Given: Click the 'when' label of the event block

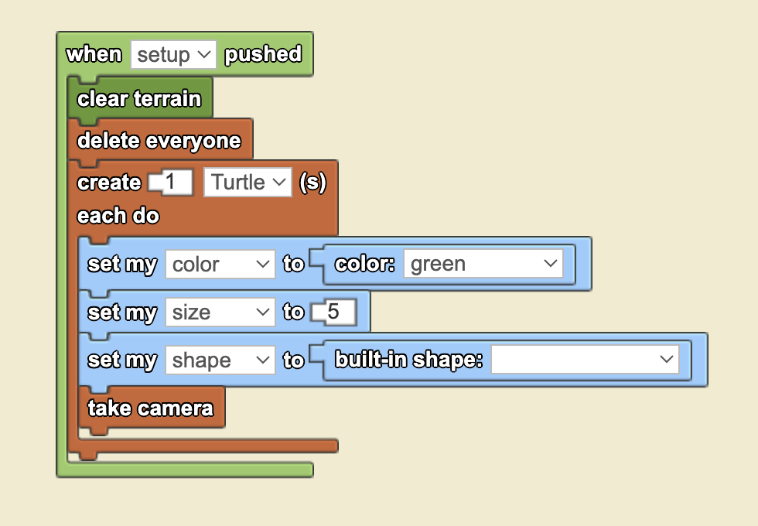Looking at the screenshot, I should [x=94, y=54].
